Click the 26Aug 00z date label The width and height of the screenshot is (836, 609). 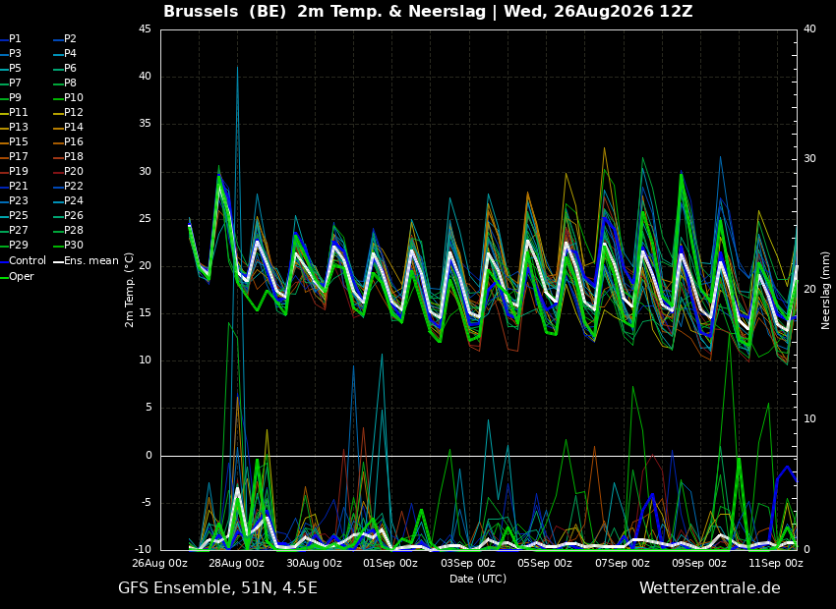click(x=160, y=563)
